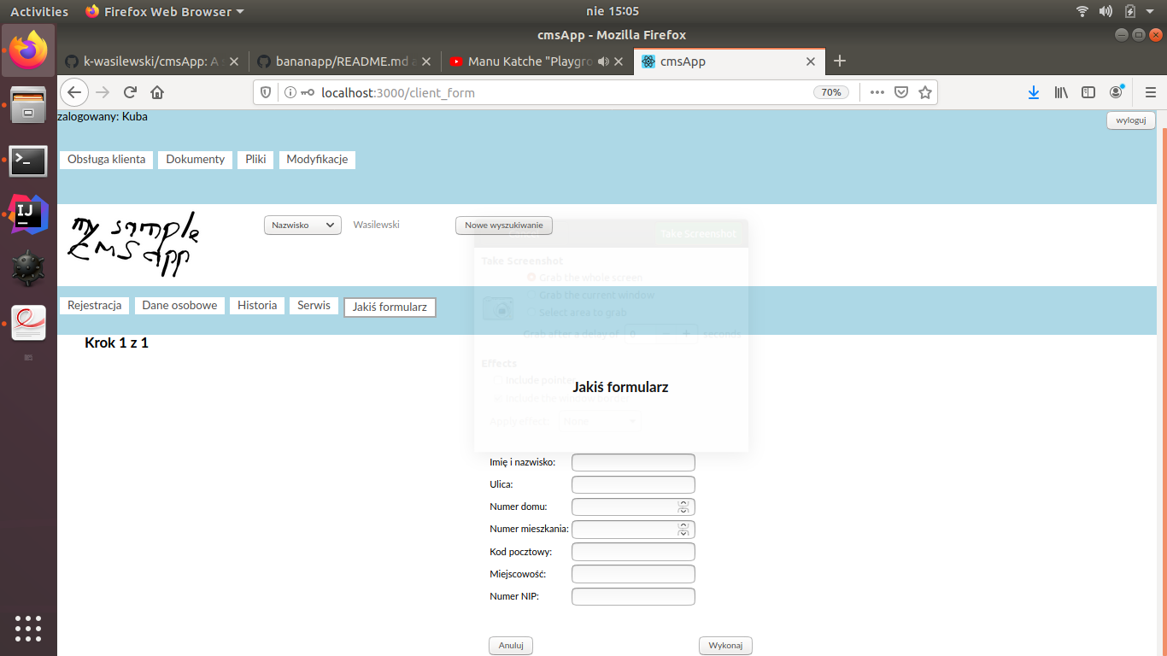The width and height of the screenshot is (1167, 656).
Task: Focus the Imię i nazwisko field
Action: coord(633,462)
